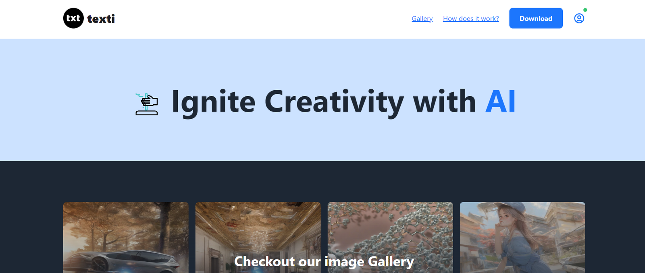Open the futuristic car forest thumbnail
The width and height of the screenshot is (645, 273).
(126, 238)
